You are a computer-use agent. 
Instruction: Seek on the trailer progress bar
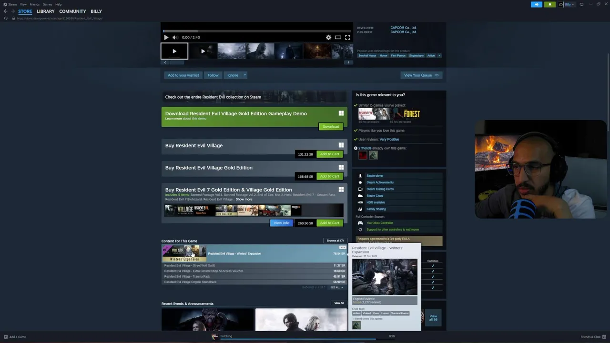click(x=256, y=31)
